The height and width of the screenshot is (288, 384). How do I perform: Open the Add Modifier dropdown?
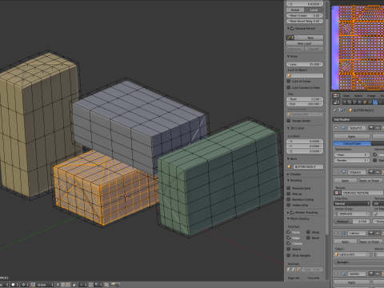click(x=358, y=119)
